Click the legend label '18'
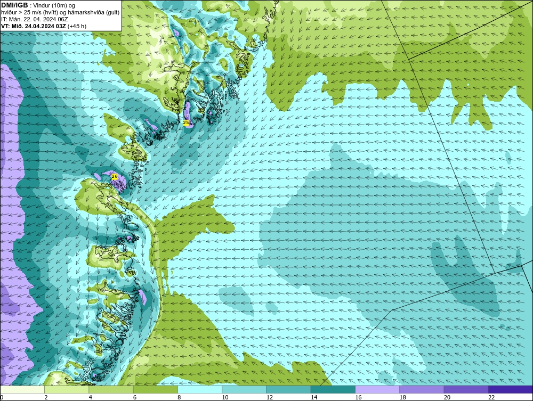The width and height of the screenshot is (533, 401). click(402, 398)
